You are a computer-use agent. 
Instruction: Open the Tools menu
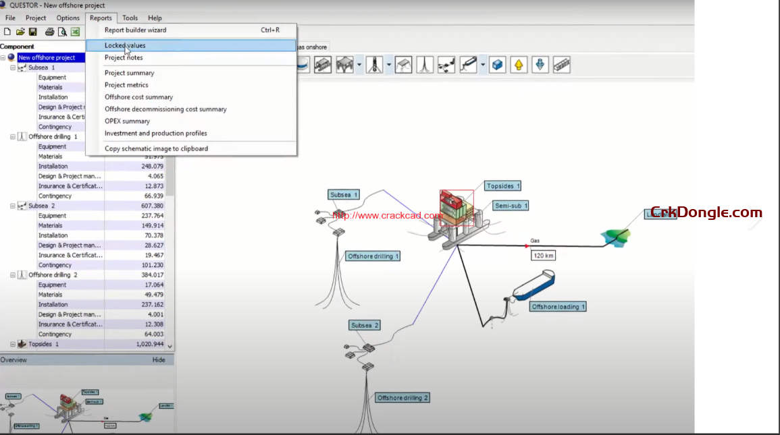(130, 18)
